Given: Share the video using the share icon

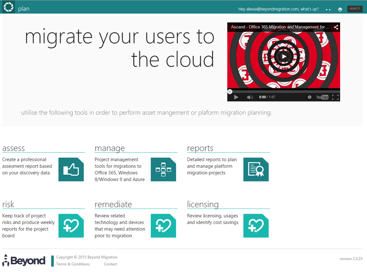Looking at the screenshot, I should click(x=336, y=27).
